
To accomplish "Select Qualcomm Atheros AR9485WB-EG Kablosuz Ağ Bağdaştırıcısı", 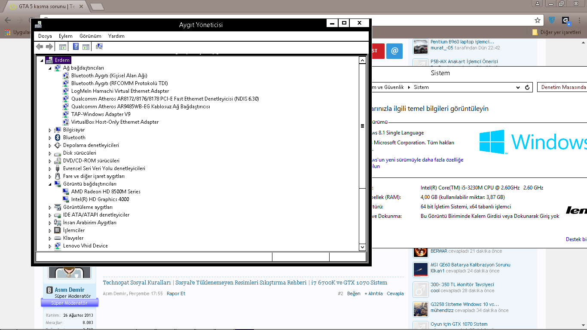I will coord(141,107).
